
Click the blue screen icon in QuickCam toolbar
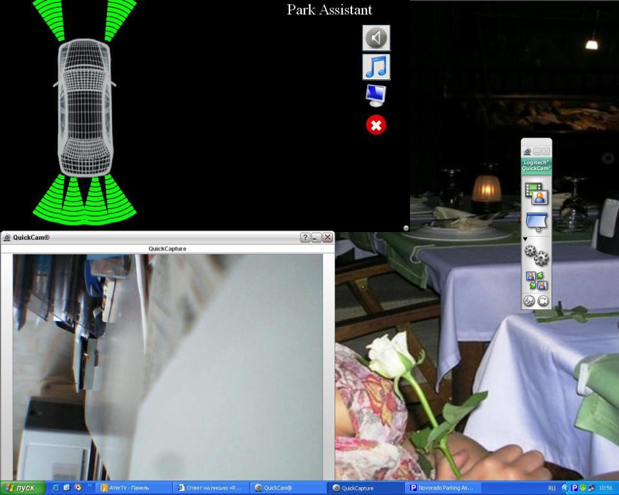[x=536, y=222]
